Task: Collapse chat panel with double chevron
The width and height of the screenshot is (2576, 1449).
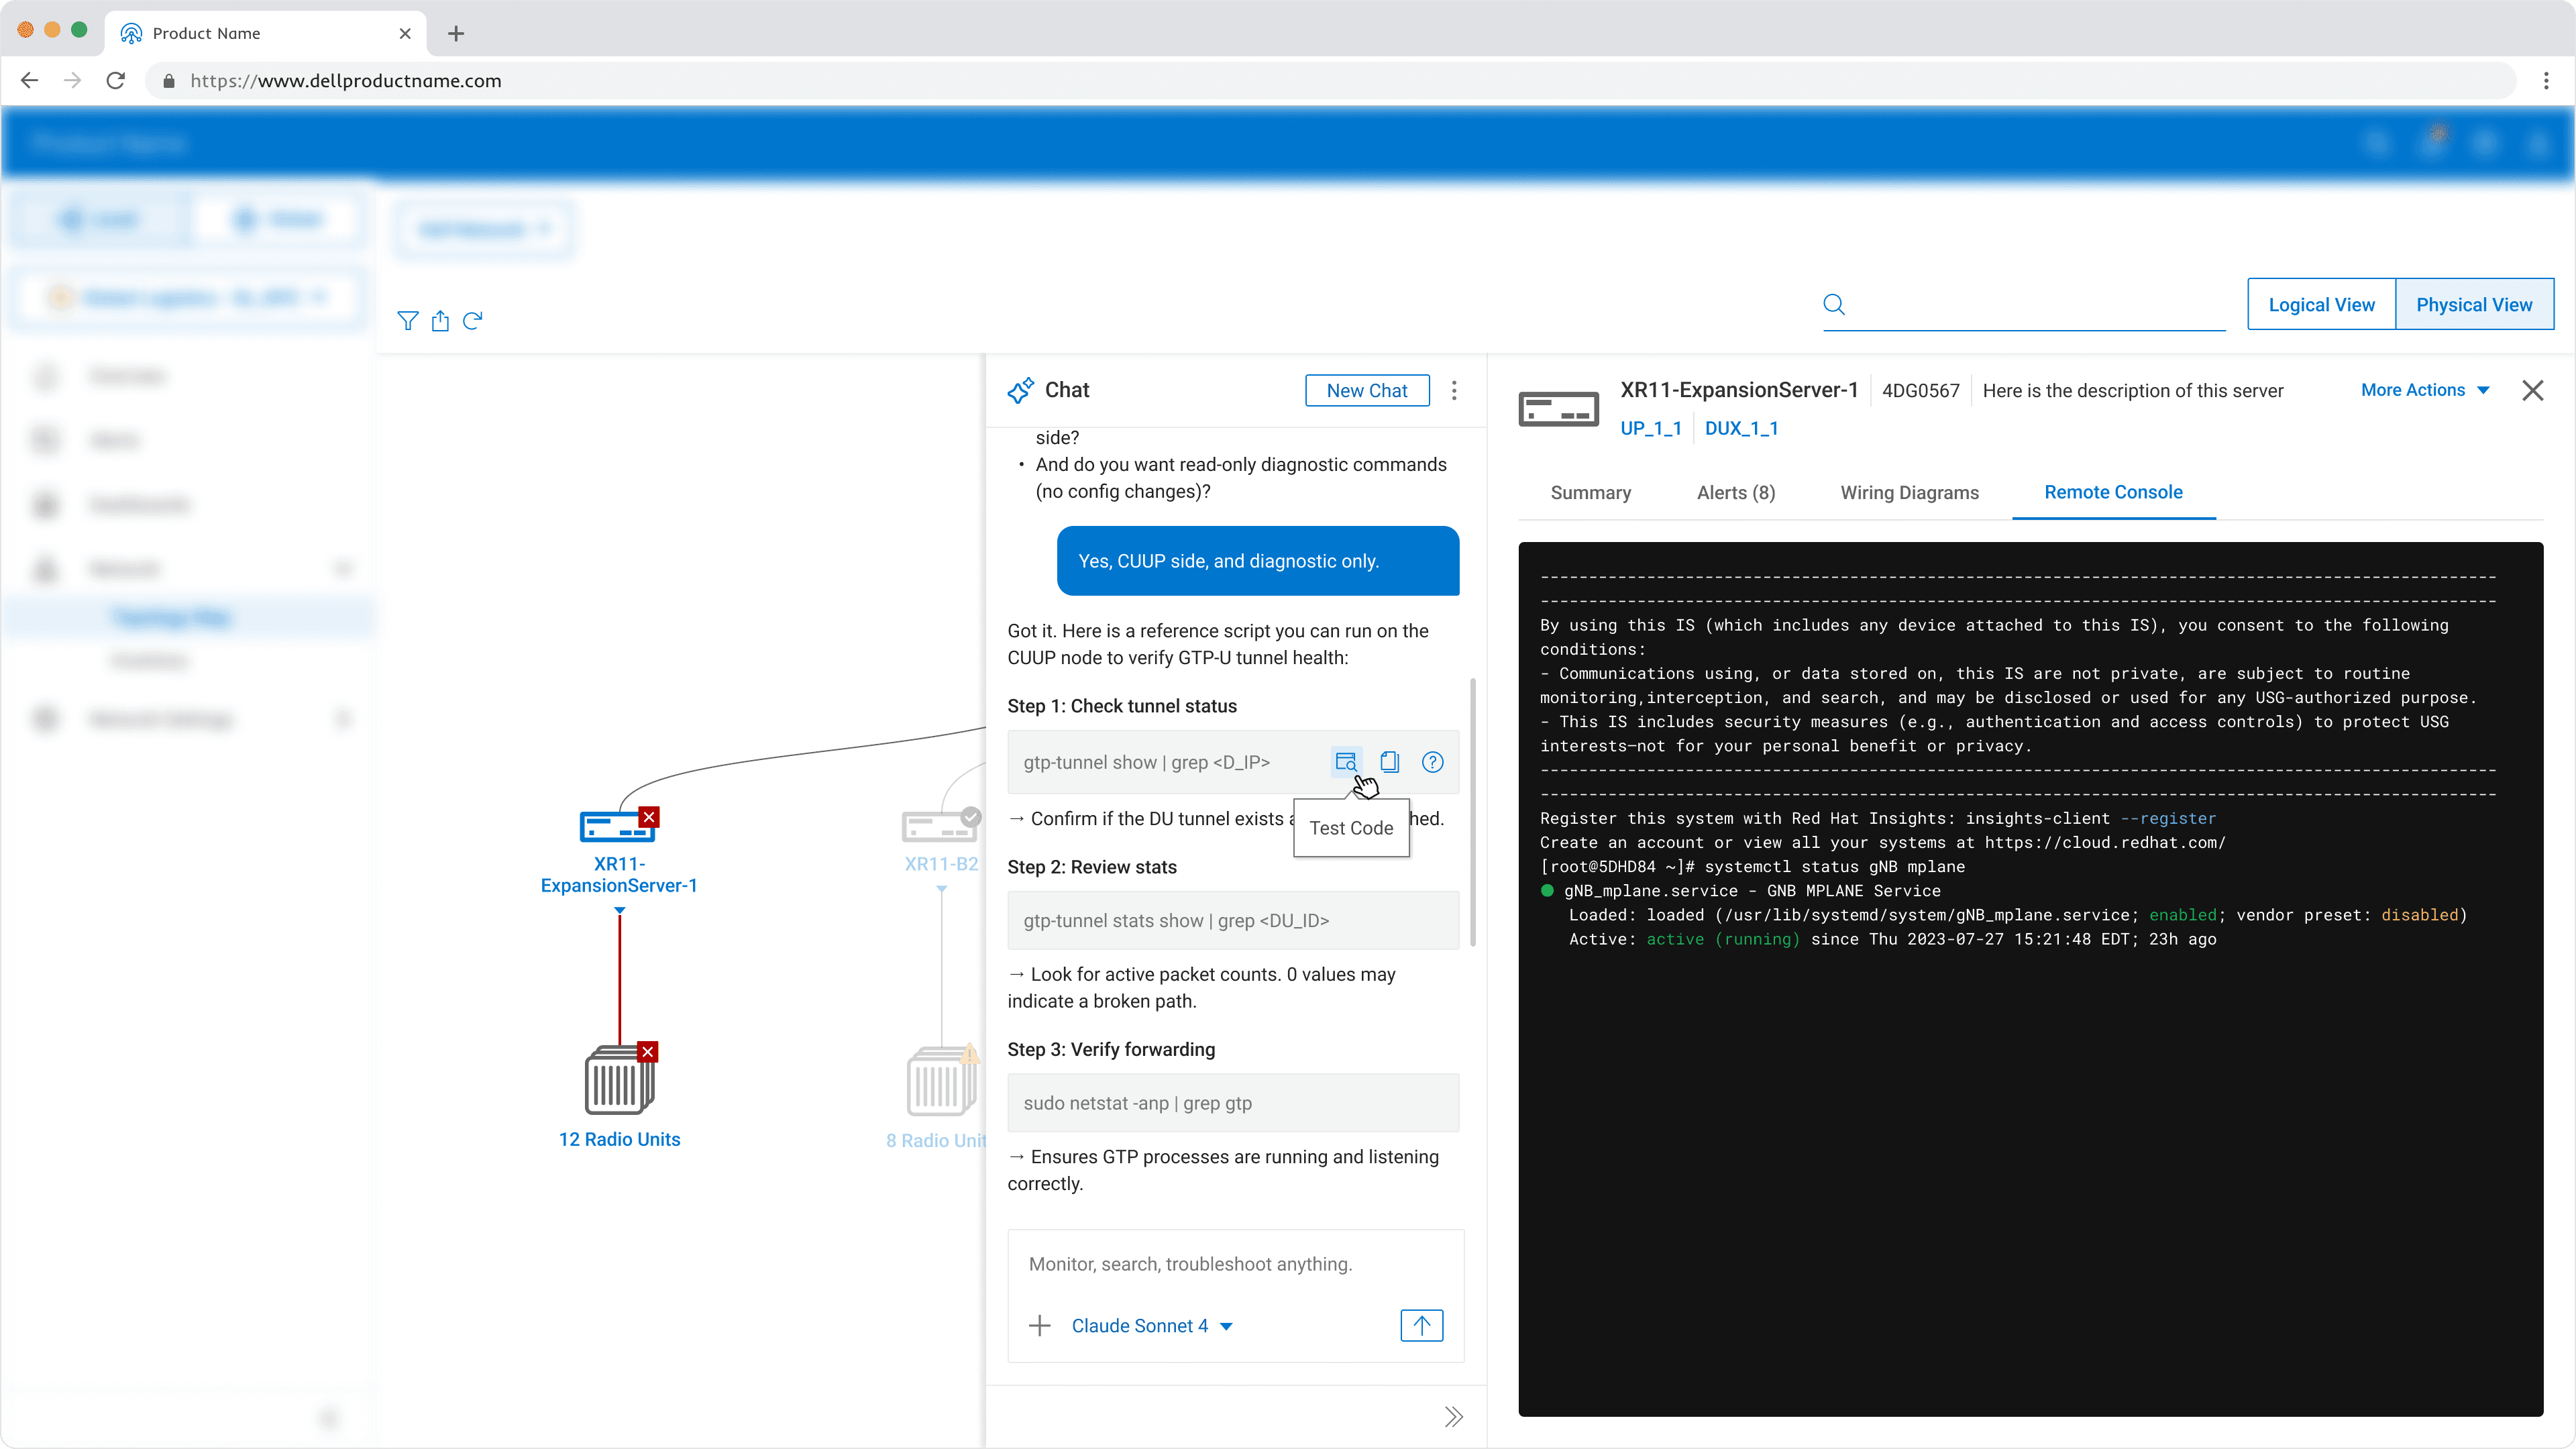Action: point(1453,1416)
